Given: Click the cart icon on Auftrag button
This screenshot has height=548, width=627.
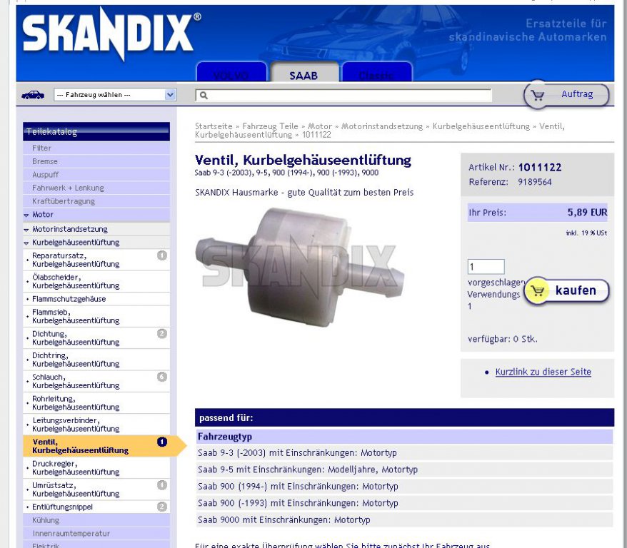Looking at the screenshot, I should click(538, 95).
